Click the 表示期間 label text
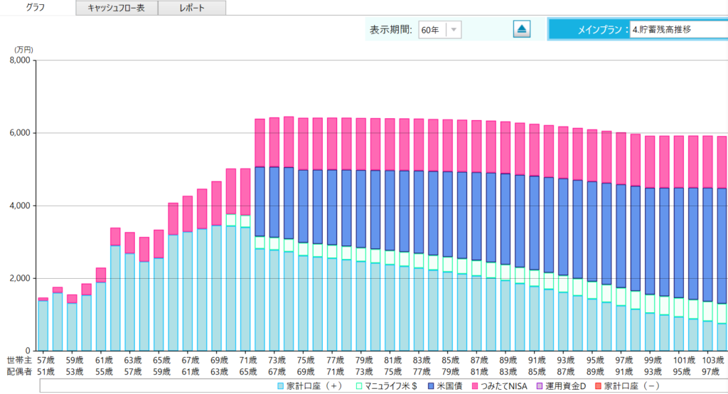The height and width of the screenshot is (394, 728). 391,30
